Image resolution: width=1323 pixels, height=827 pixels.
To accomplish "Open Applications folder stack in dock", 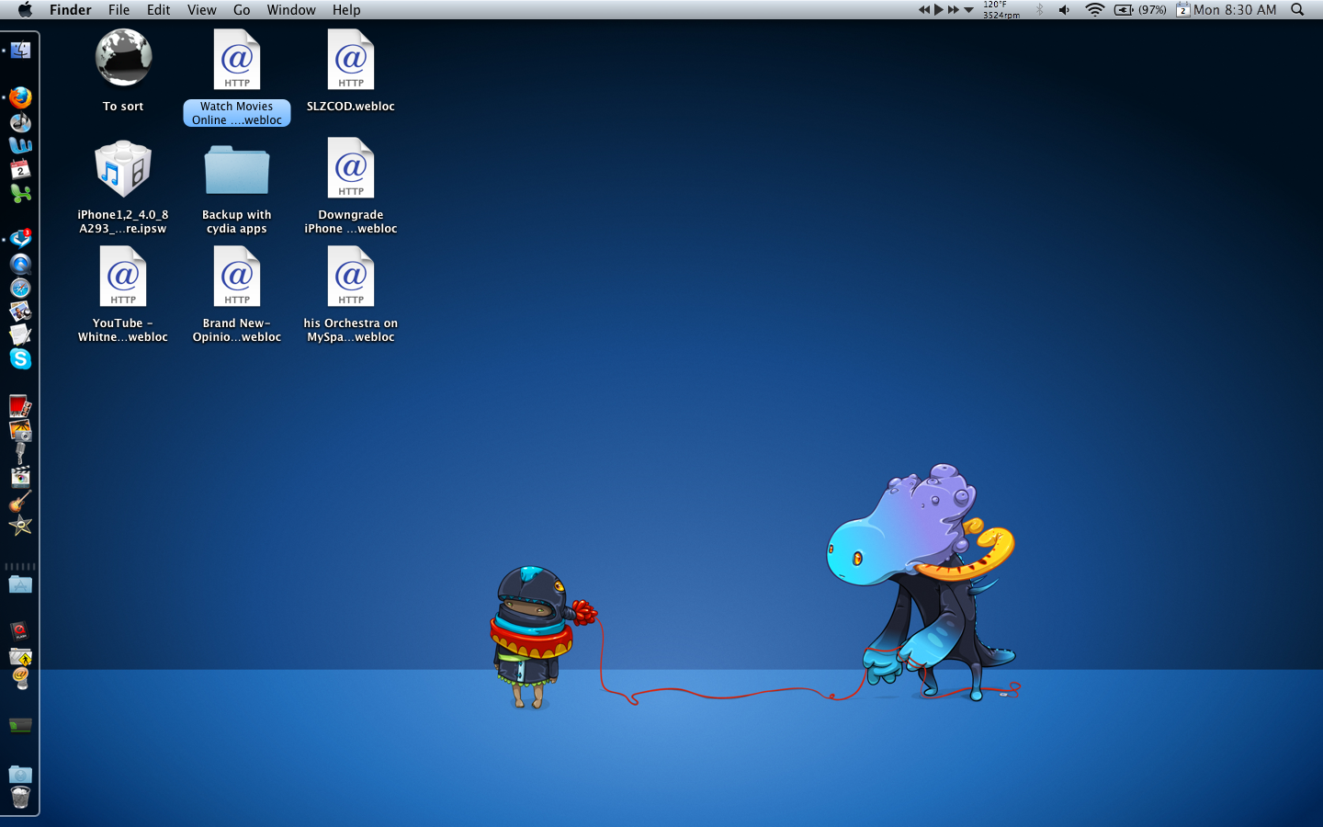I will [20, 584].
